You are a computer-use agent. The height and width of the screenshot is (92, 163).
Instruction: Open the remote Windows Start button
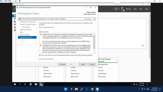coord(15,84)
